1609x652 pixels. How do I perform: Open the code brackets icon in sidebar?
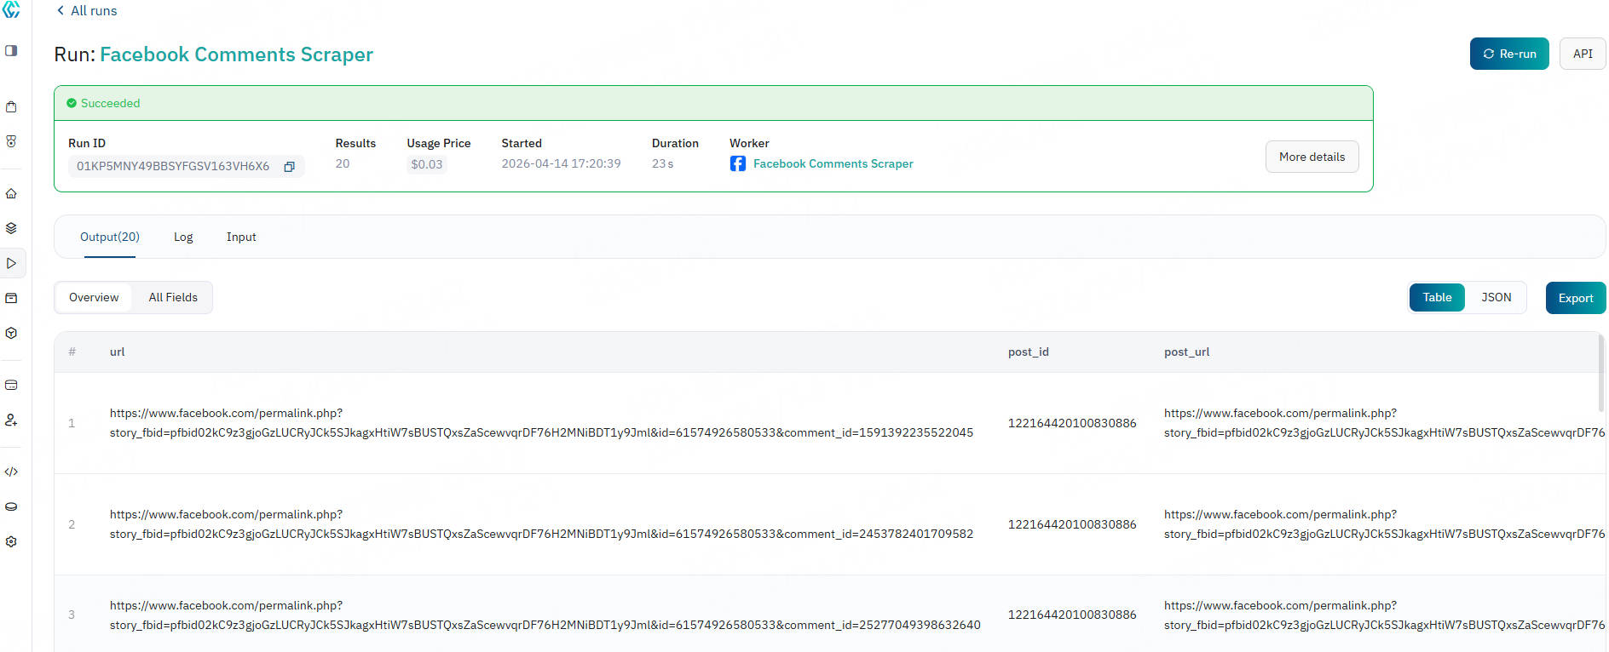(x=11, y=472)
